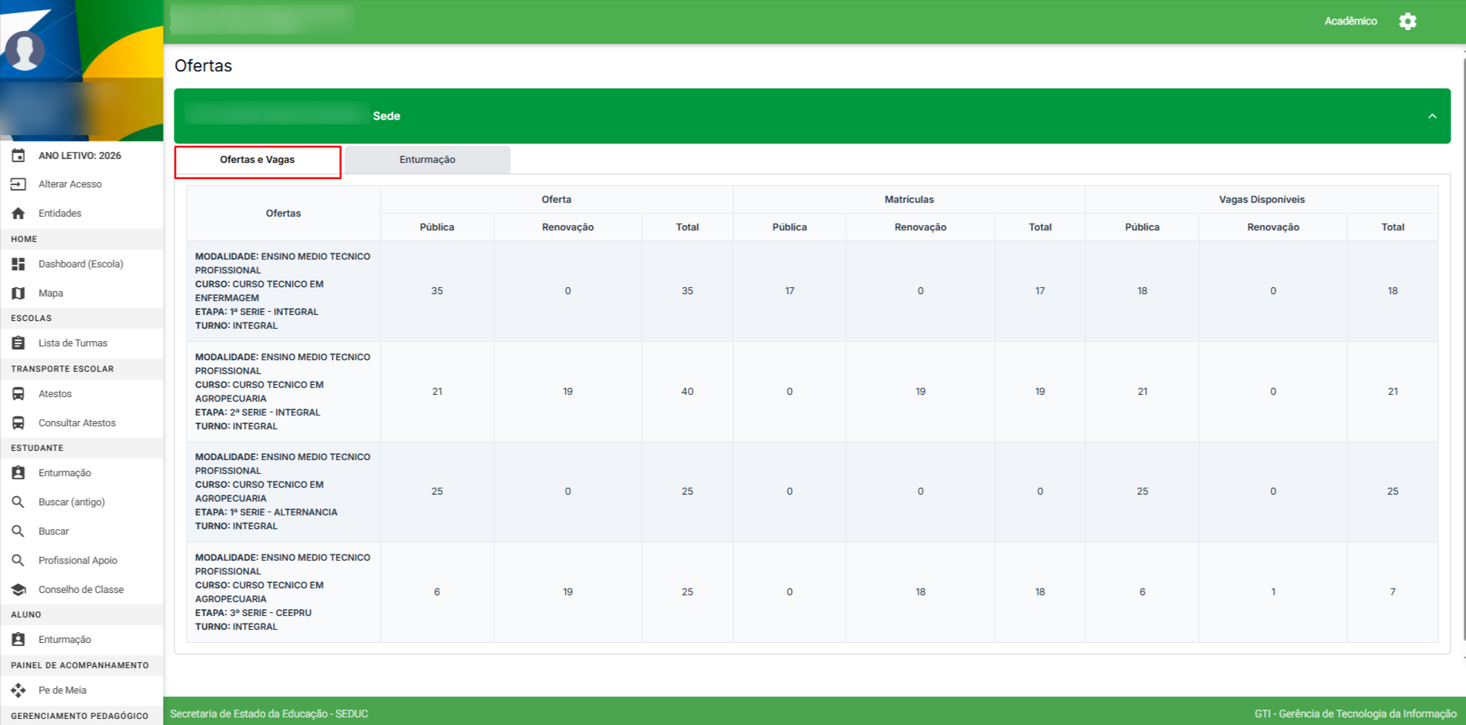Open settings gear icon in header
Image resolution: width=1466 pixels, height=725 pixels.
point(1407,22)
